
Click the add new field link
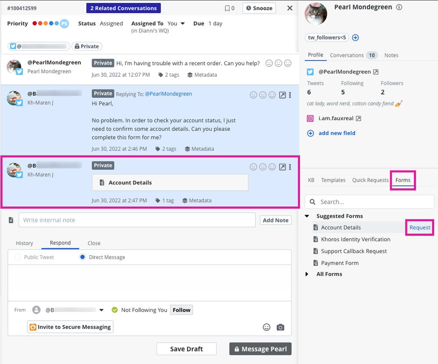click(337, 133)
